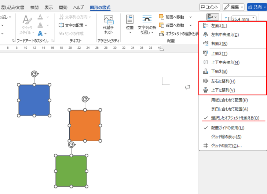Click 背面へ移動 send backward icon

point(161,25)
